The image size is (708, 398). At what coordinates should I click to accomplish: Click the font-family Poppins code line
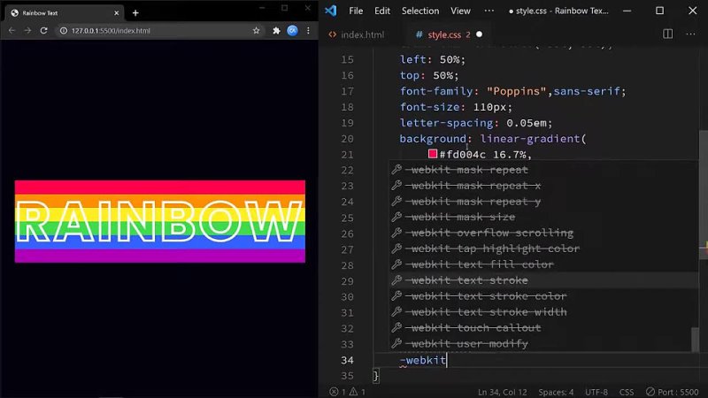point(513,92)
